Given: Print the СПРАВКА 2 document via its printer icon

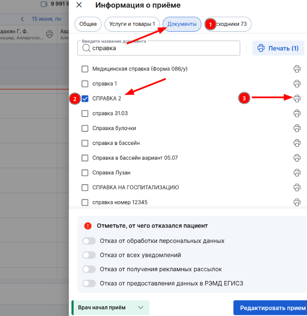Looking at the screenshot, I should click(297, 98).
